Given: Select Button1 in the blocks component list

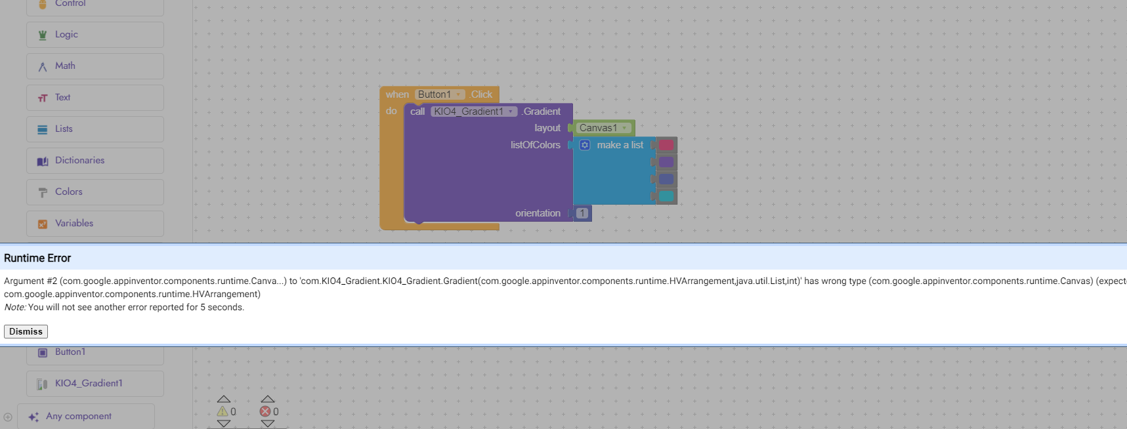Looking at the screenshot, I should (70, 352).
